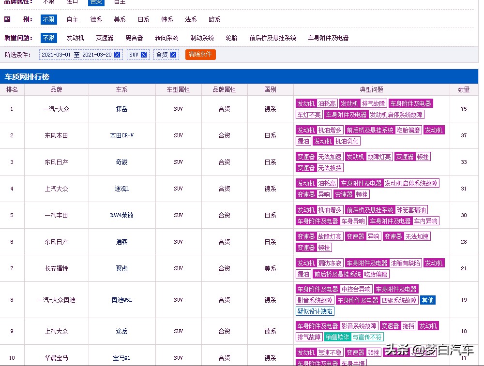Filter quality issues by 制动系统
The height and width of the screenshot is (366, 484).
click(202, 38)
